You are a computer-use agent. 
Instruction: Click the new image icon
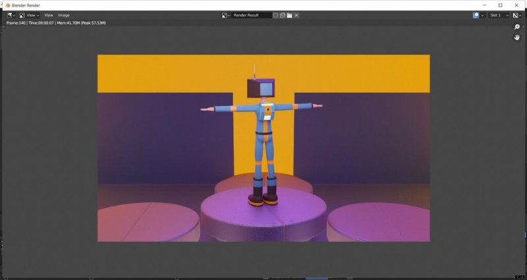pyautogui.click(x=282, y=15)
